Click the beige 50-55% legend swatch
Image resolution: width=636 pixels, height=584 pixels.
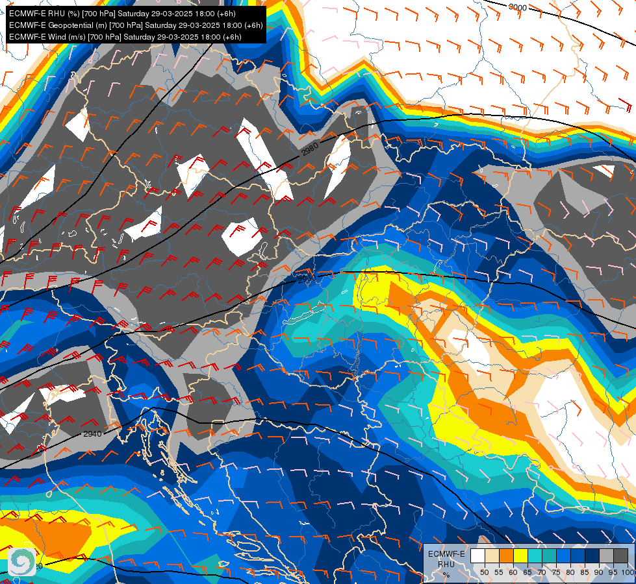(492, 555)
